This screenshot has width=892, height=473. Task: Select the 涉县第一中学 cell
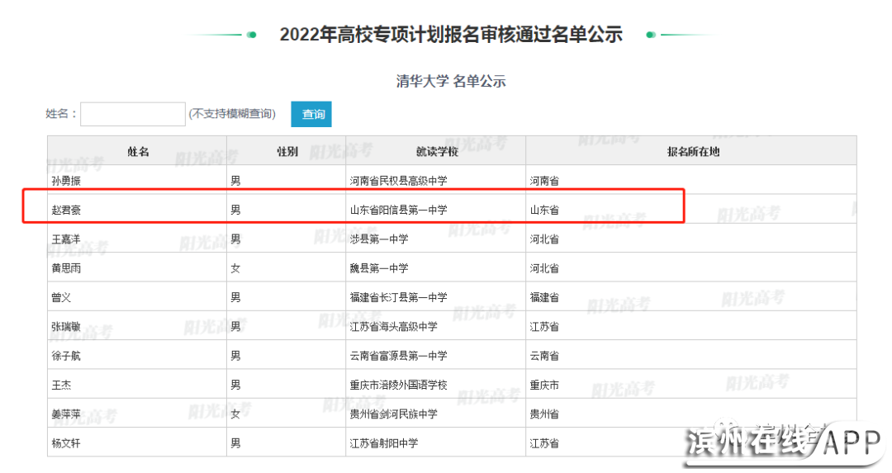[379, 239]
